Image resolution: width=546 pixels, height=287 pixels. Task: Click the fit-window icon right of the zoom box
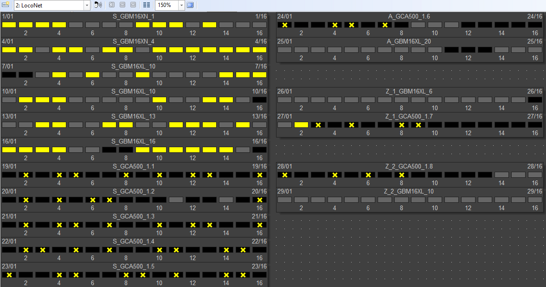click(x=190, y=5)
